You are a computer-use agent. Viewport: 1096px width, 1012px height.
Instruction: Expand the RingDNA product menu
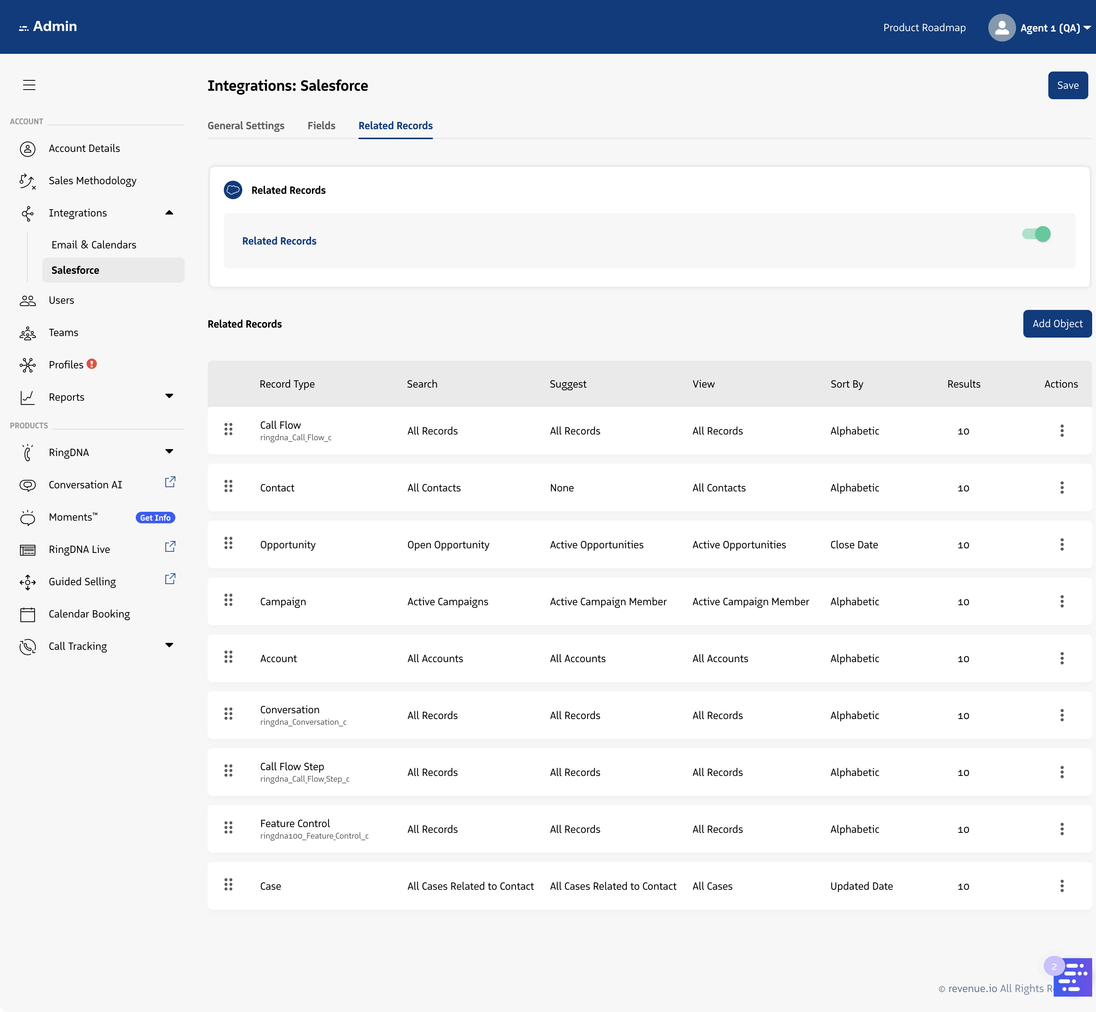coord(169,452)
